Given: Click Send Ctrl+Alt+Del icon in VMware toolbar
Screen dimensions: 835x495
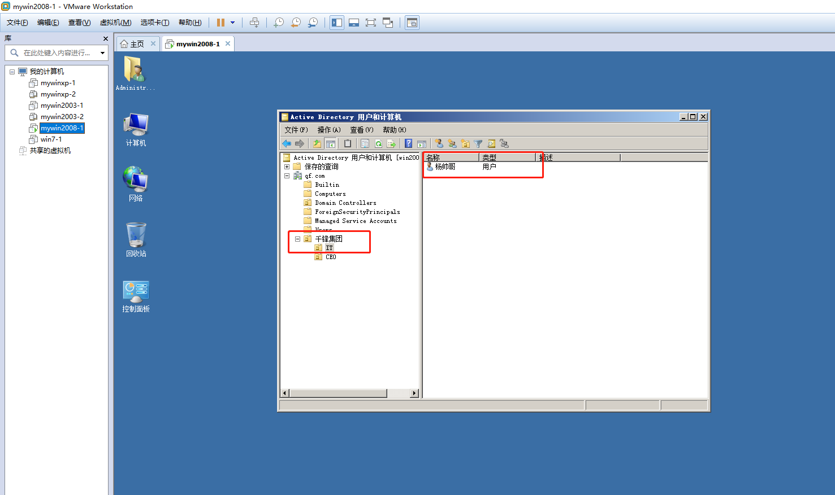Looking at the screenshot, I should [254, 23].
